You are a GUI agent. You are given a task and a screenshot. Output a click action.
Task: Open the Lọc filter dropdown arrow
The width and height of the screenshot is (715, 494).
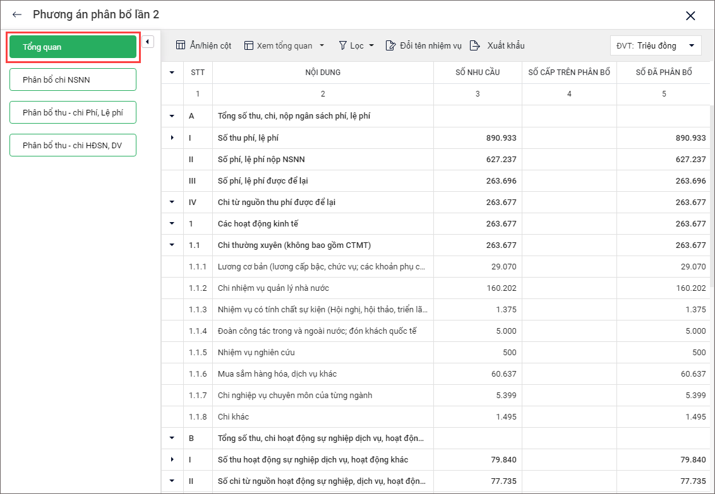(371, 45)
